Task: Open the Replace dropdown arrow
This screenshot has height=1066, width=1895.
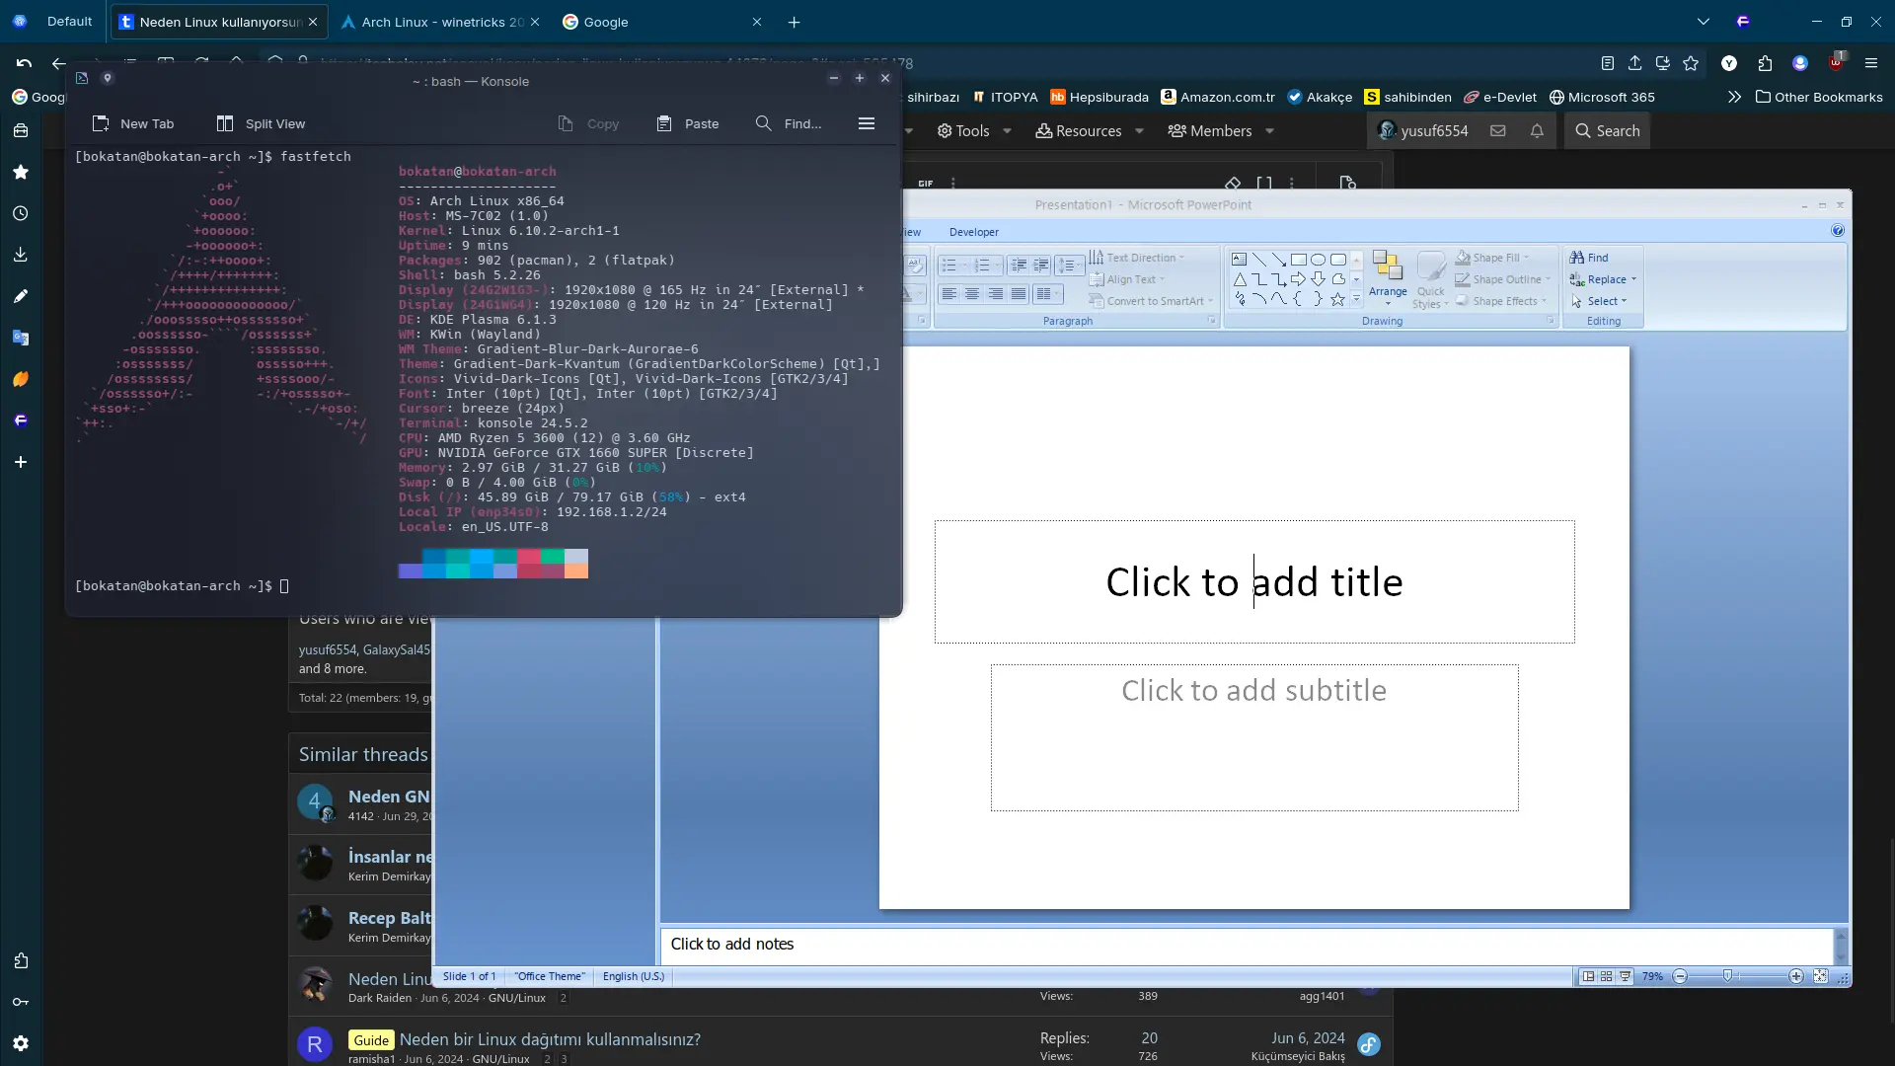Action: (1633, 279)
